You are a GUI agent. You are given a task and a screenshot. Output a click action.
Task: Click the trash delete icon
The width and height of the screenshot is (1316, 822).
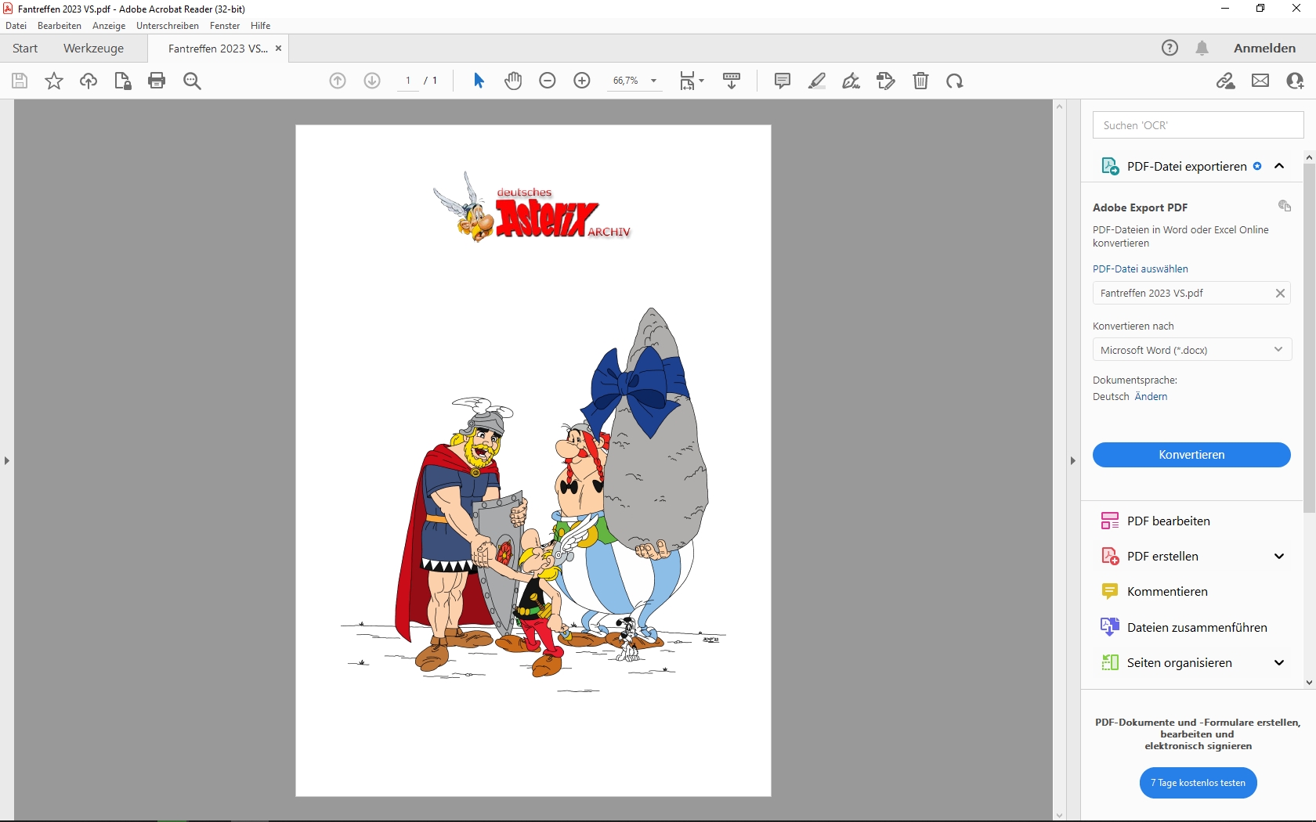coord(920,81)
